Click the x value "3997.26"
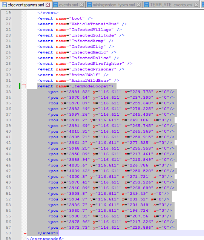 tap(78, 115)
